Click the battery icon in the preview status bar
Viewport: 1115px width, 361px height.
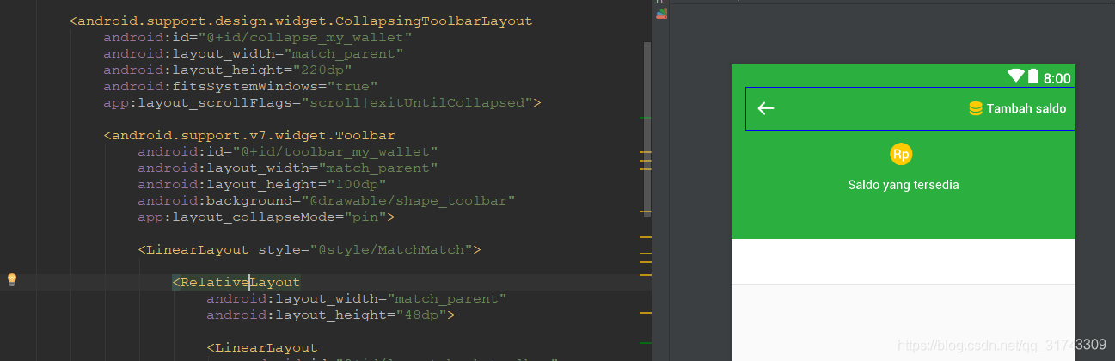click(x=1033, y=76)
